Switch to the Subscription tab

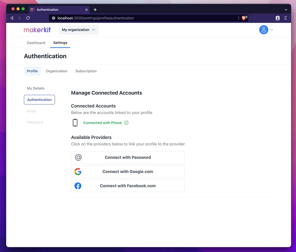coord(86,71)
